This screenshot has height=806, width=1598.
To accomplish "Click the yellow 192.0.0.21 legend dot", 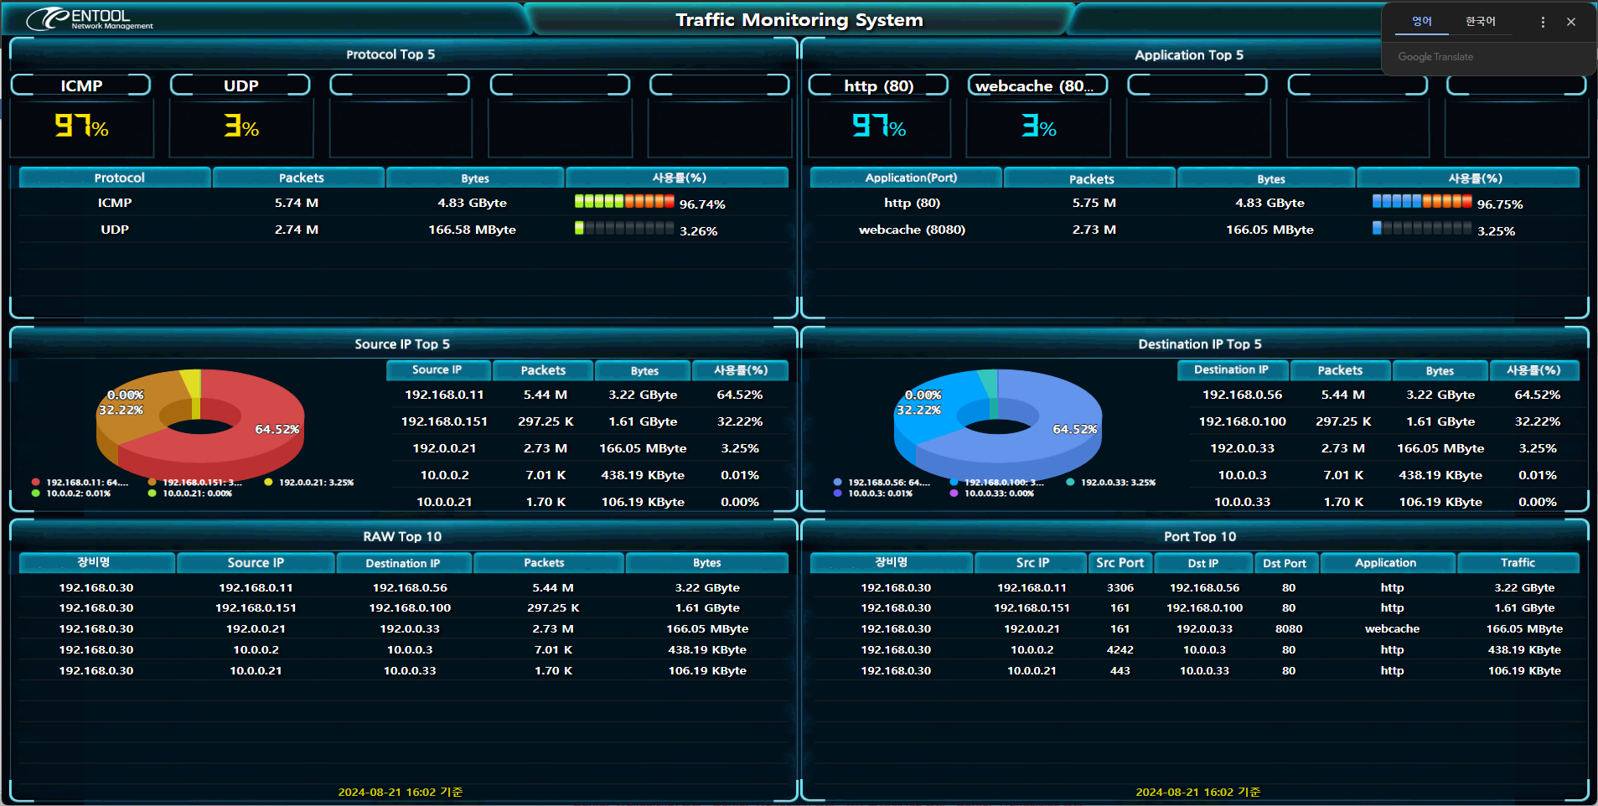I will (268, 482).
